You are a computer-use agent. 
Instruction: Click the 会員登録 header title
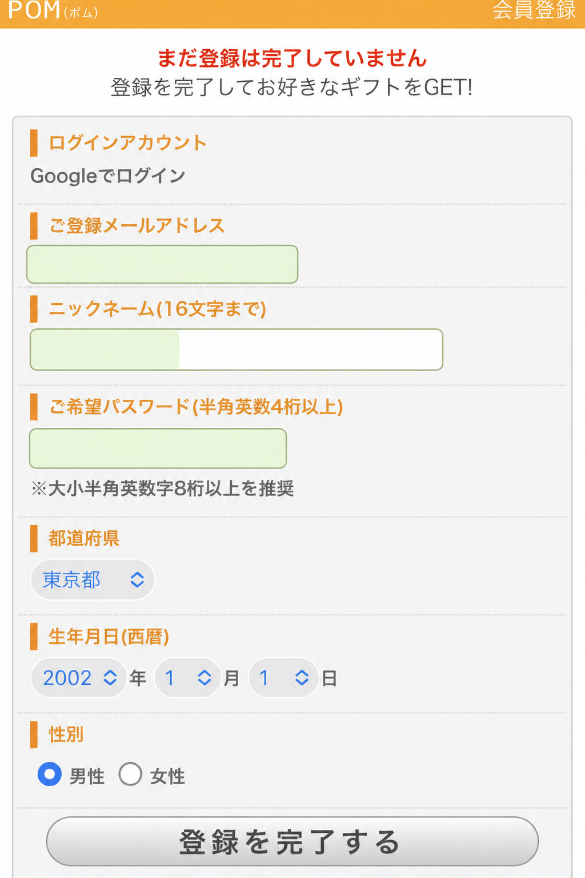point(534,10)
